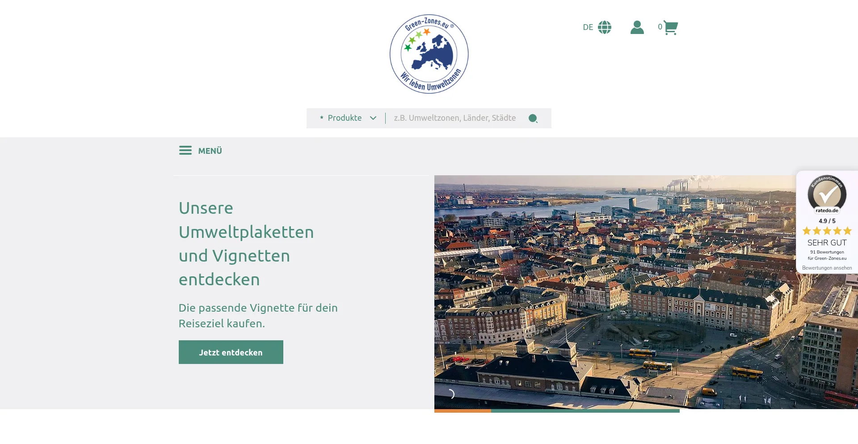The height and width of the screenshot is (444, 858).
Task: Open the MENÜ navigation label
Action: point(210,151)
